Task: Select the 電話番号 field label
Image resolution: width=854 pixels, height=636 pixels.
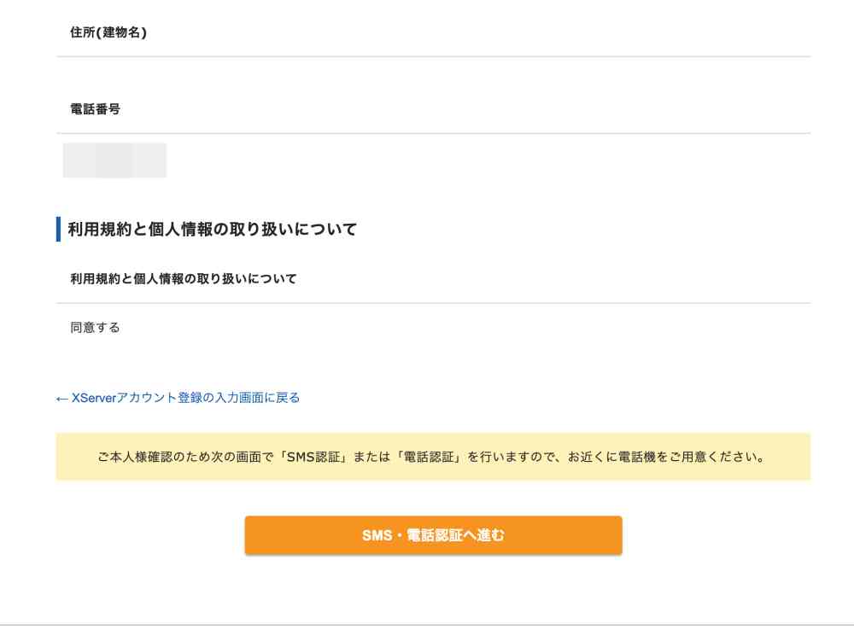Action: click(95, 109)
